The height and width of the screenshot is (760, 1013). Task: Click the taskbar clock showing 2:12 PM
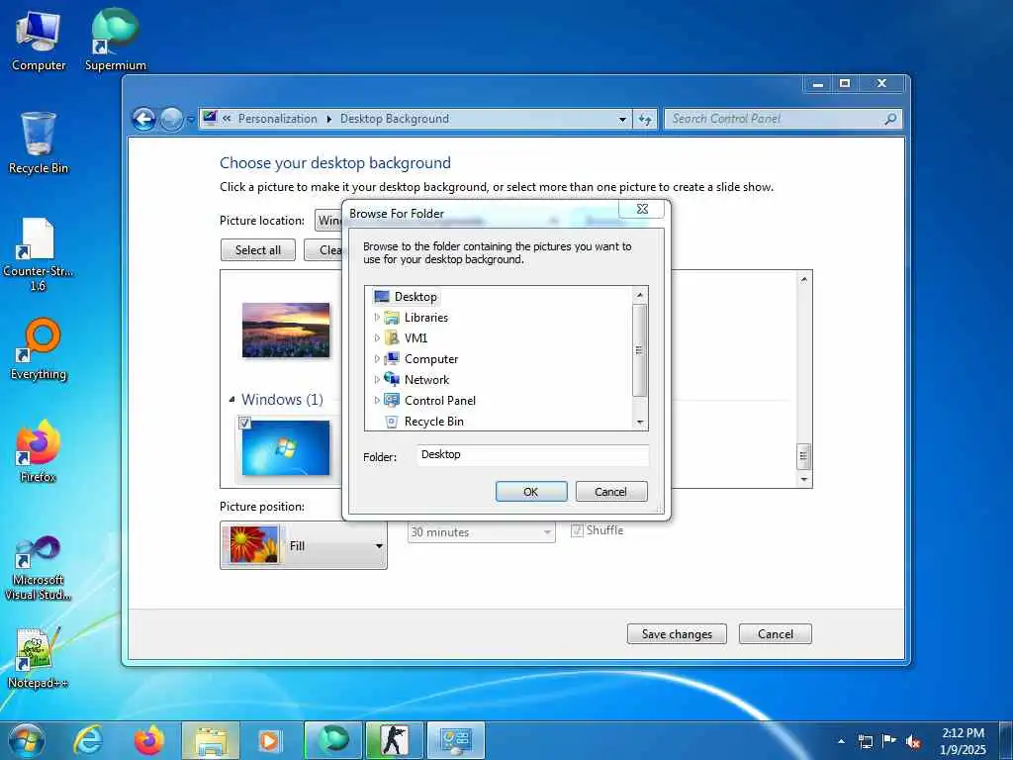(x=964, y=741)
